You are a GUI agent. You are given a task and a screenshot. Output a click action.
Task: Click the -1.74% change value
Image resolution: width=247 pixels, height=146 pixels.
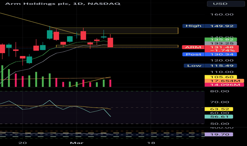222,50
